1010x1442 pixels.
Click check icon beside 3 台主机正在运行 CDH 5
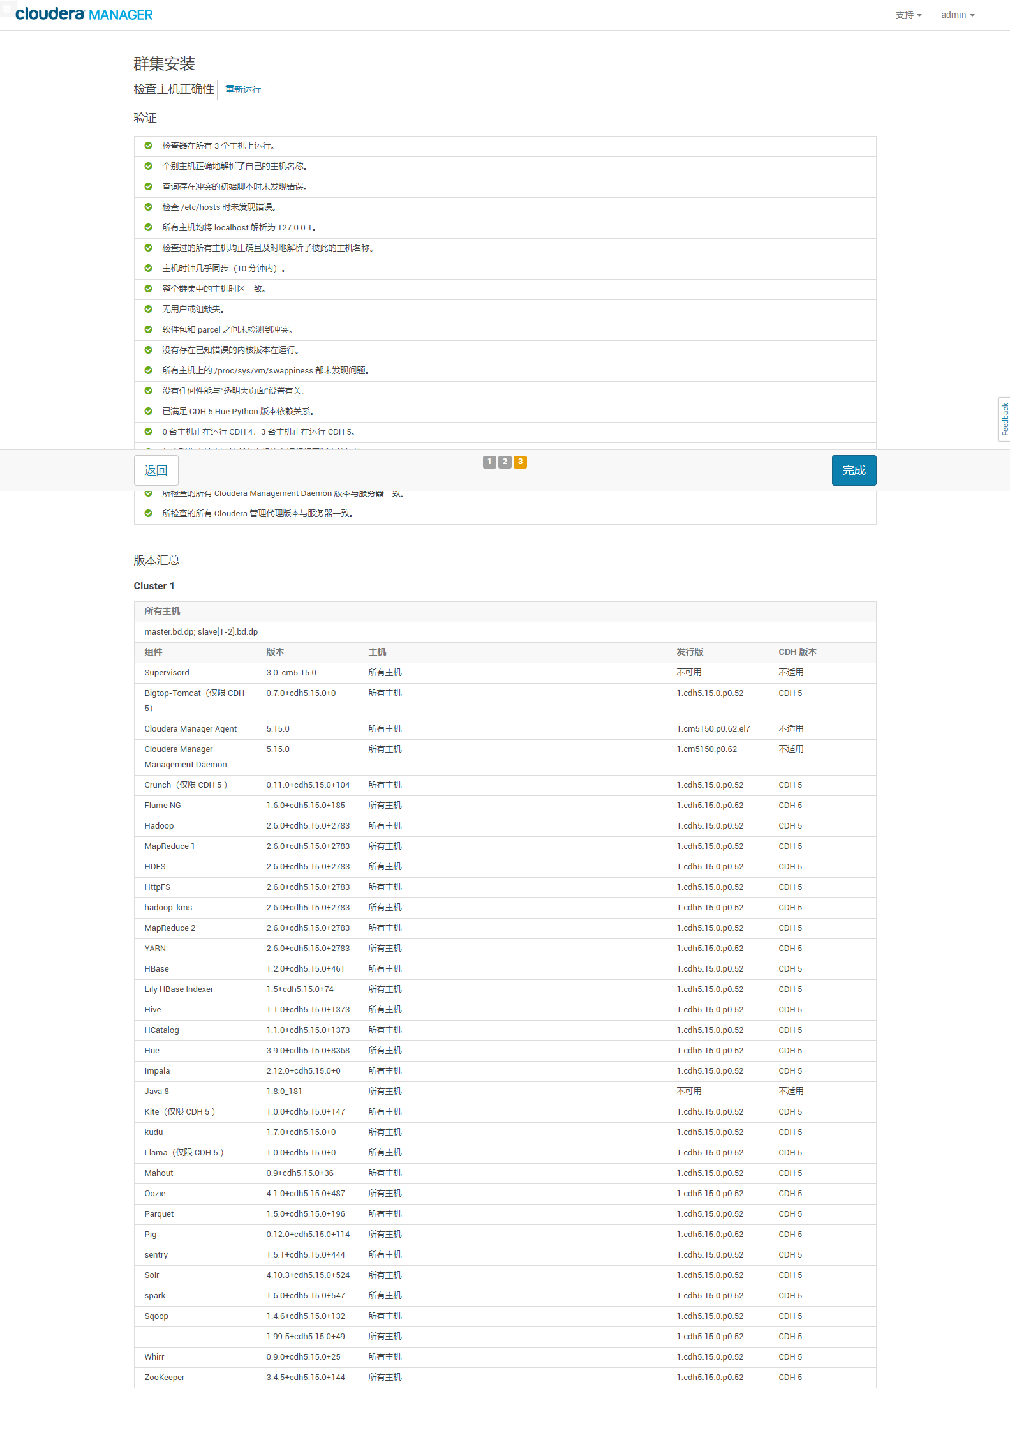pyautogui.click(x=148, y=432)
